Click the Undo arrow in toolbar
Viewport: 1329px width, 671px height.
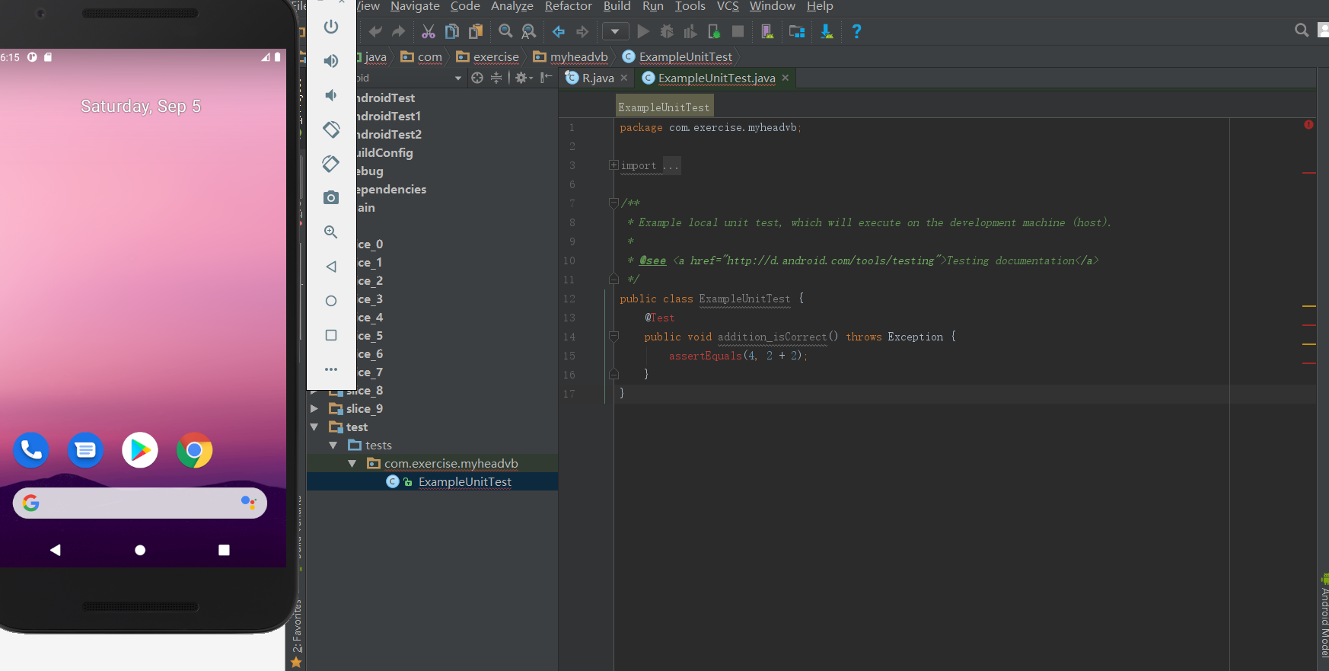click(375, 31)
